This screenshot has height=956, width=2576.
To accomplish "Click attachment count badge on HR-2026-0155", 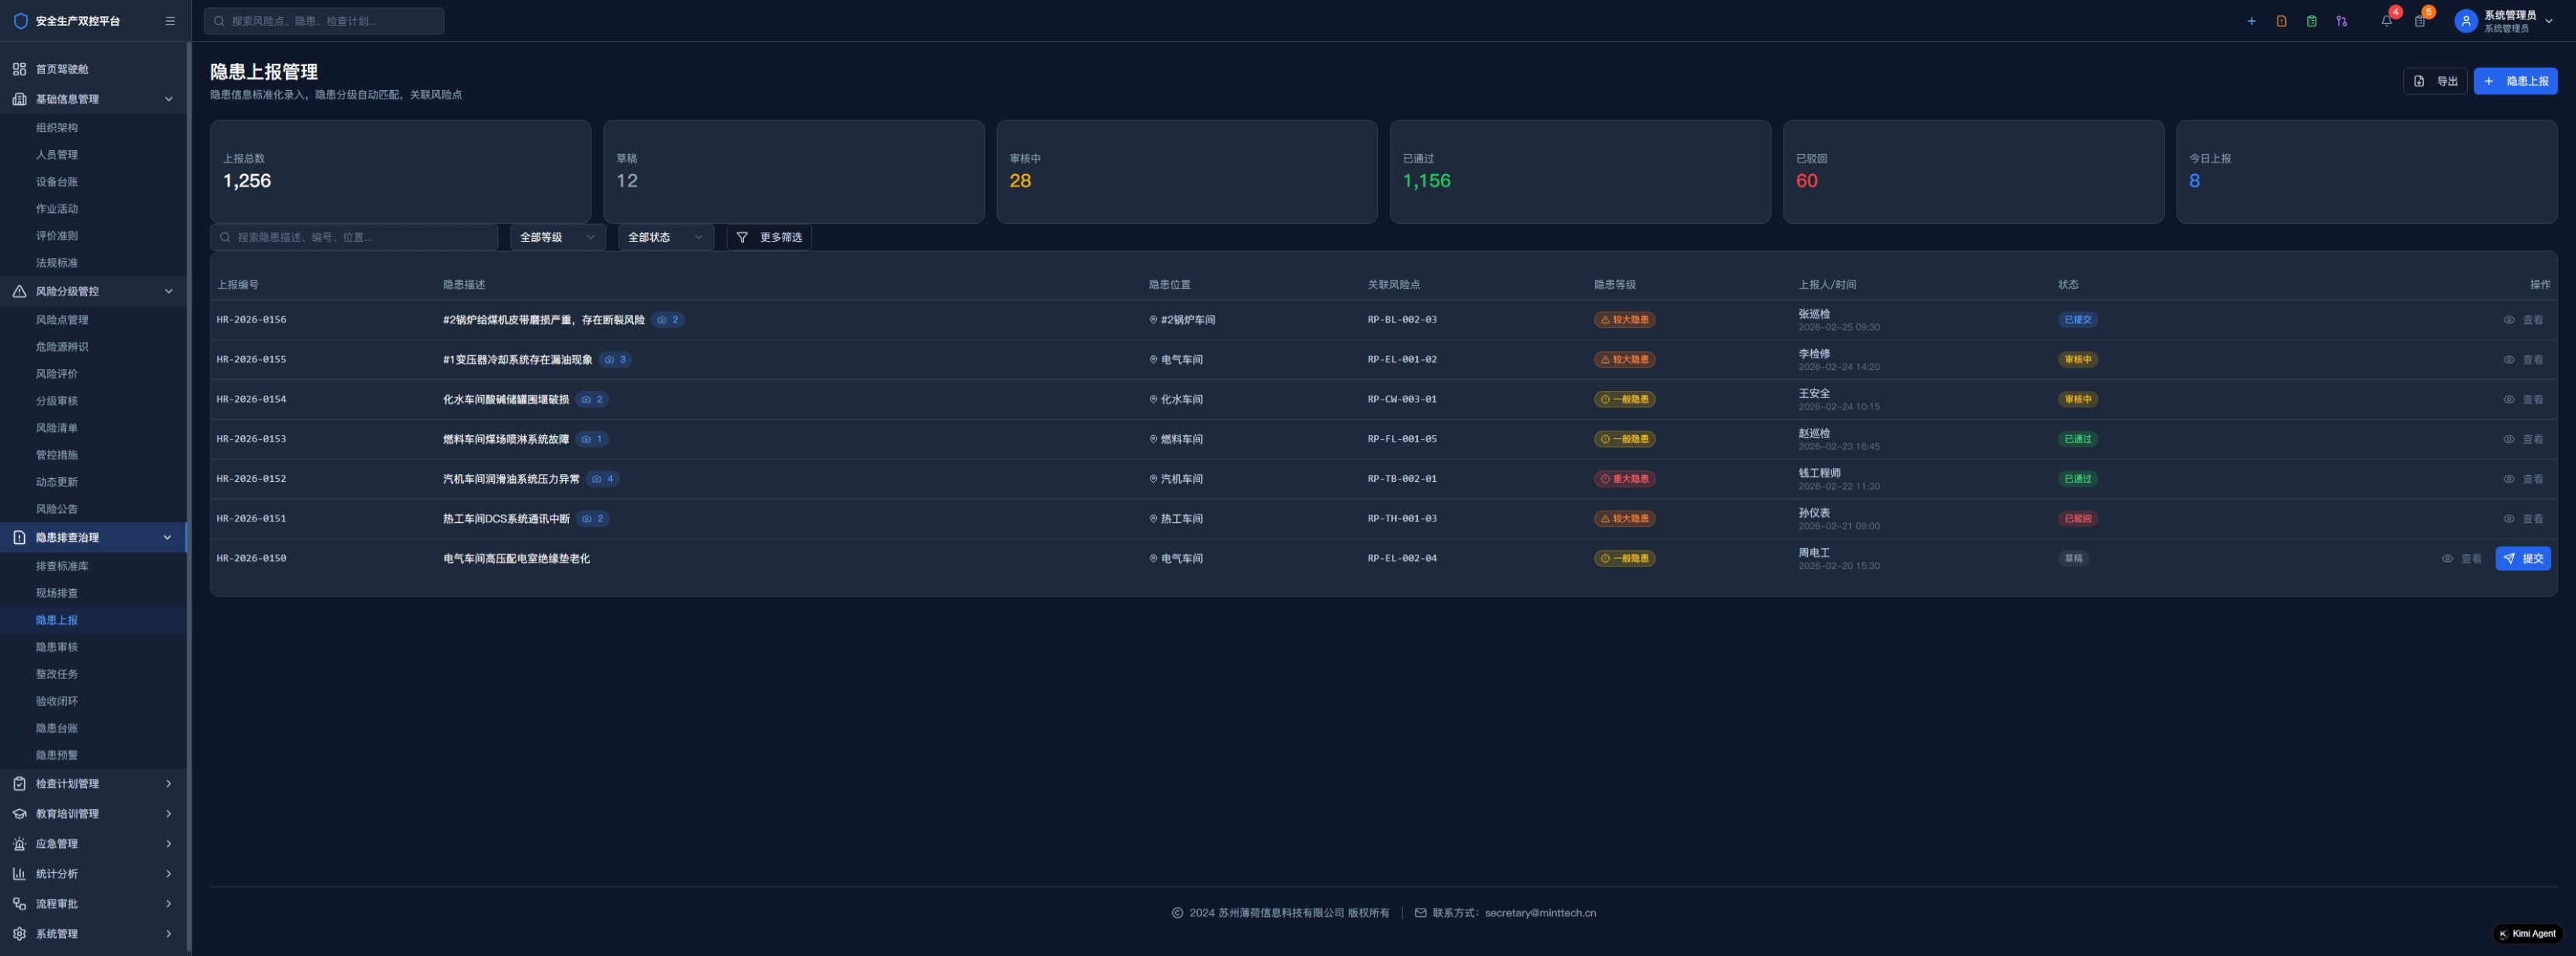I will [616, 360].
